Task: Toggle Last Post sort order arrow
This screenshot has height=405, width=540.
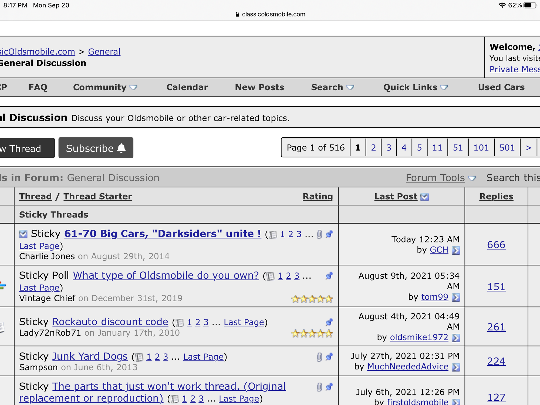Action: [x=424, y=197]
